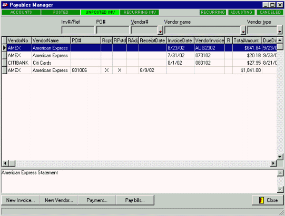The height and width of the screenshot is (216, 285).
Task: Click the VendorNo column header
Action: point(19,40)
